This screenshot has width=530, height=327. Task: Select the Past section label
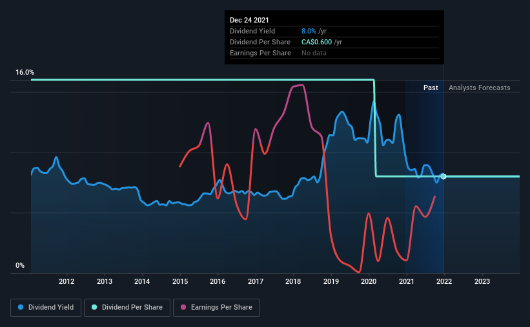[x=431, y=88]
